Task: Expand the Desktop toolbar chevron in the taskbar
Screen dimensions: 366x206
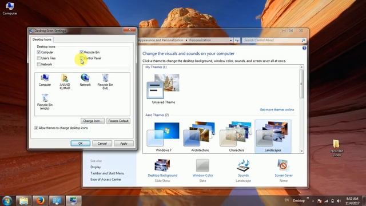Action: coord(308,199)
